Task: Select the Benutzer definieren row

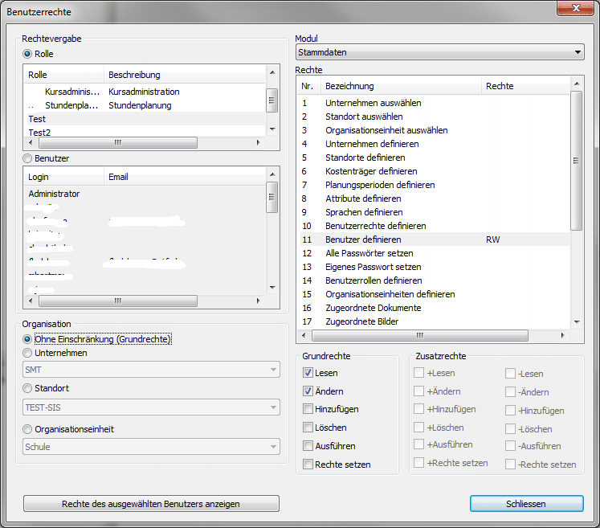Action: (x=363, y=239)
